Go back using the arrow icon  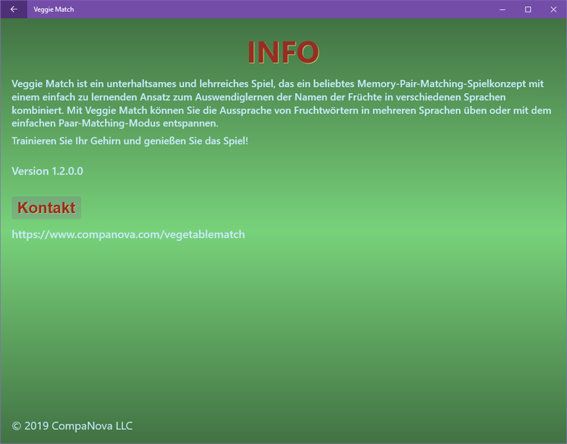(x=14, y=9)
